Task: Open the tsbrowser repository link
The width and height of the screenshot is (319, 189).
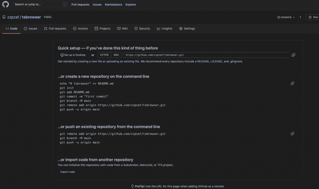Action: pyautogui.click(x=31, y=17)
